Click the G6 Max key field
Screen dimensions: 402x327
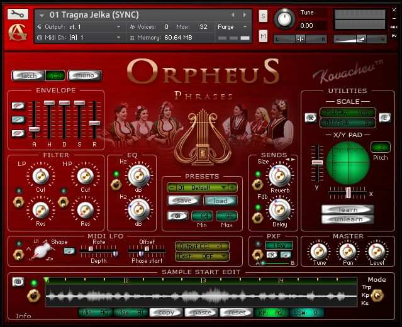coord(226,216)
